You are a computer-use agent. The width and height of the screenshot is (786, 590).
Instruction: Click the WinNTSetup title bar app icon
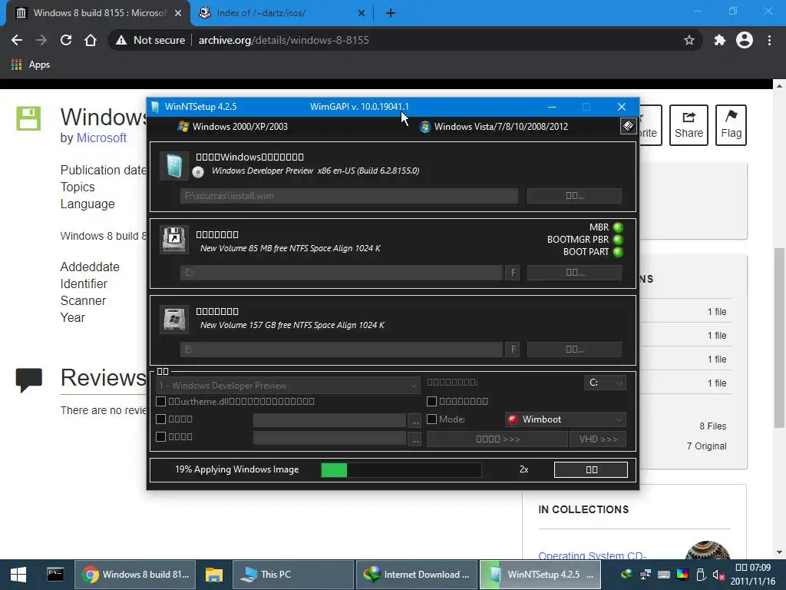click(x=155, y=106)
